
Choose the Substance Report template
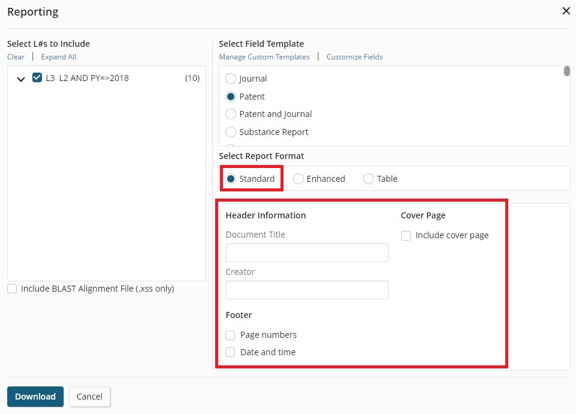pos(231,132)
